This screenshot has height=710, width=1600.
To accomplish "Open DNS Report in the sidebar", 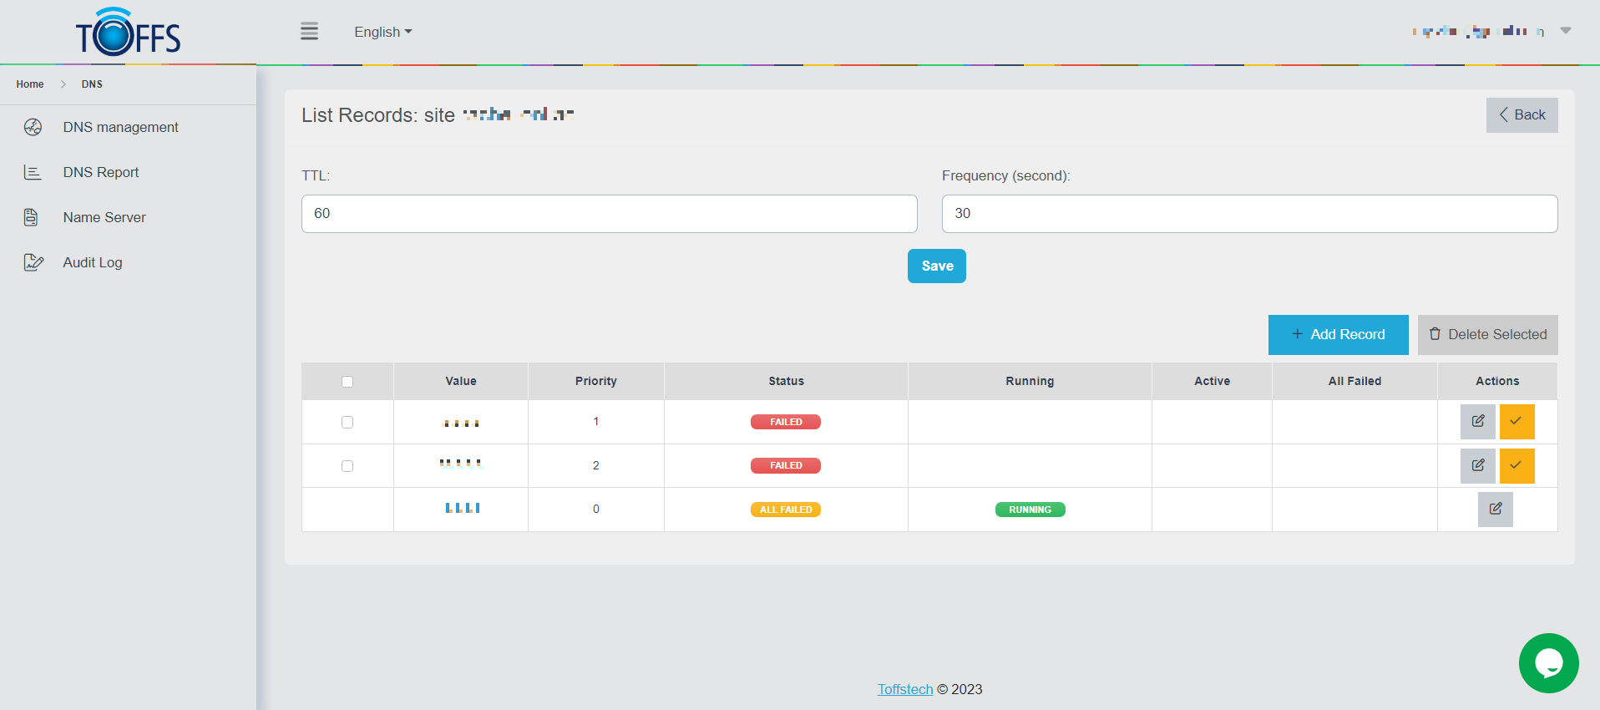I will [x=101, y=172].
